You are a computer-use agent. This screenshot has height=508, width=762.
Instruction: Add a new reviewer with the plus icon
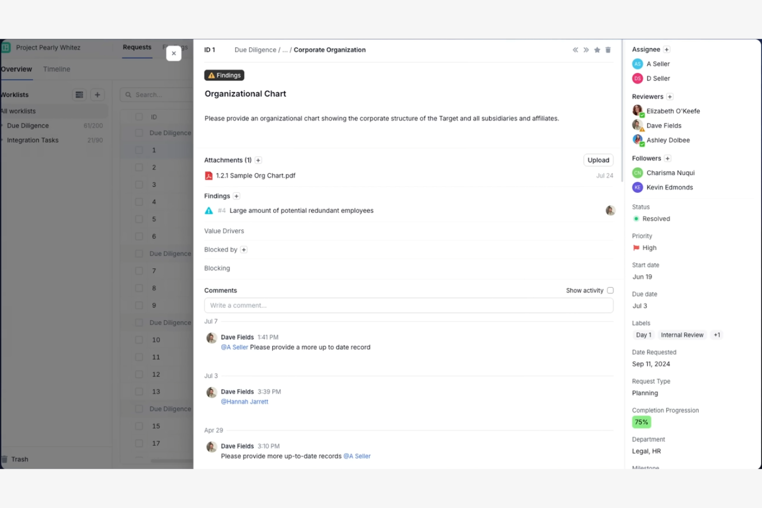pyautogui.click(x=670, y=97)
